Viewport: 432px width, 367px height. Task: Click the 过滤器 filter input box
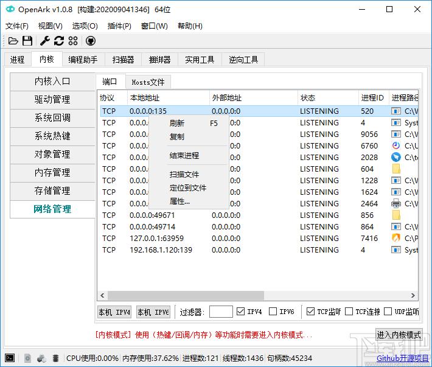point(221,312)
